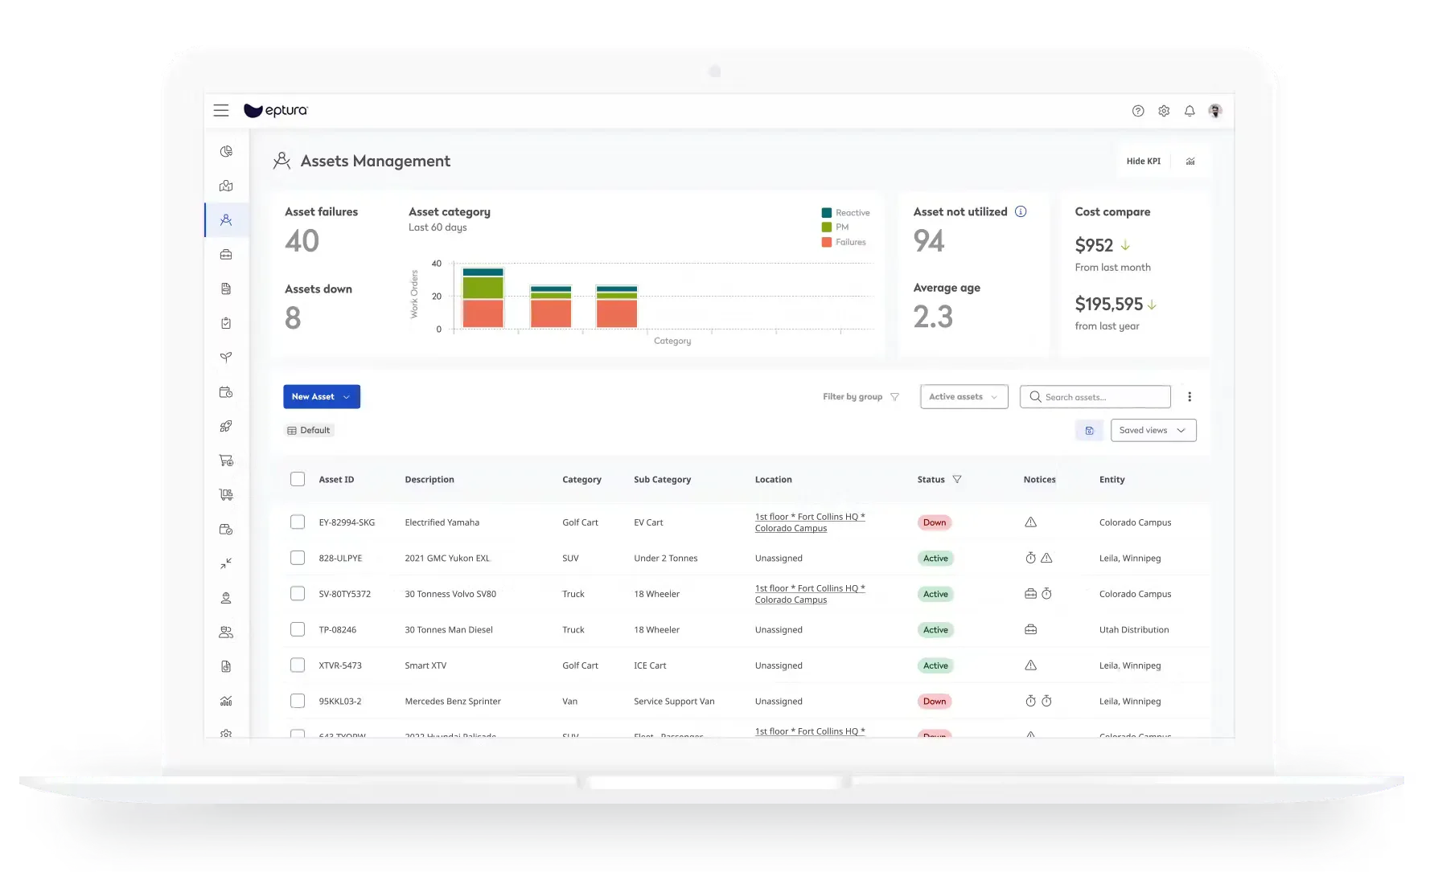Open the rocket sidebar icon
The height and width of the screenshot is (872, 1430).
tap(226, 426)
